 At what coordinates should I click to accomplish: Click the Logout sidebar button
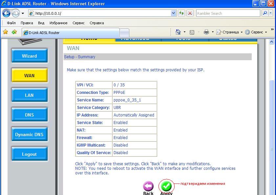30,154
